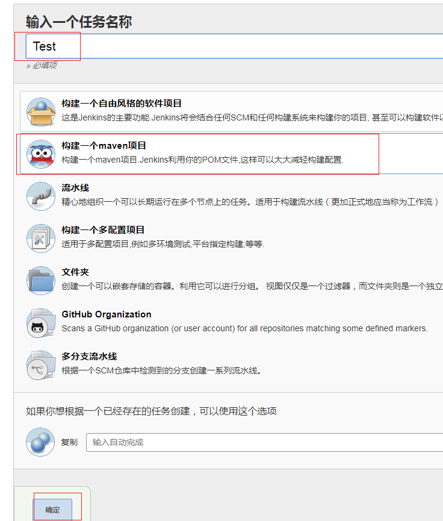
Task: Click the description starting 创建一个可以嵌套存储的容器
Action: coord(252,286)
